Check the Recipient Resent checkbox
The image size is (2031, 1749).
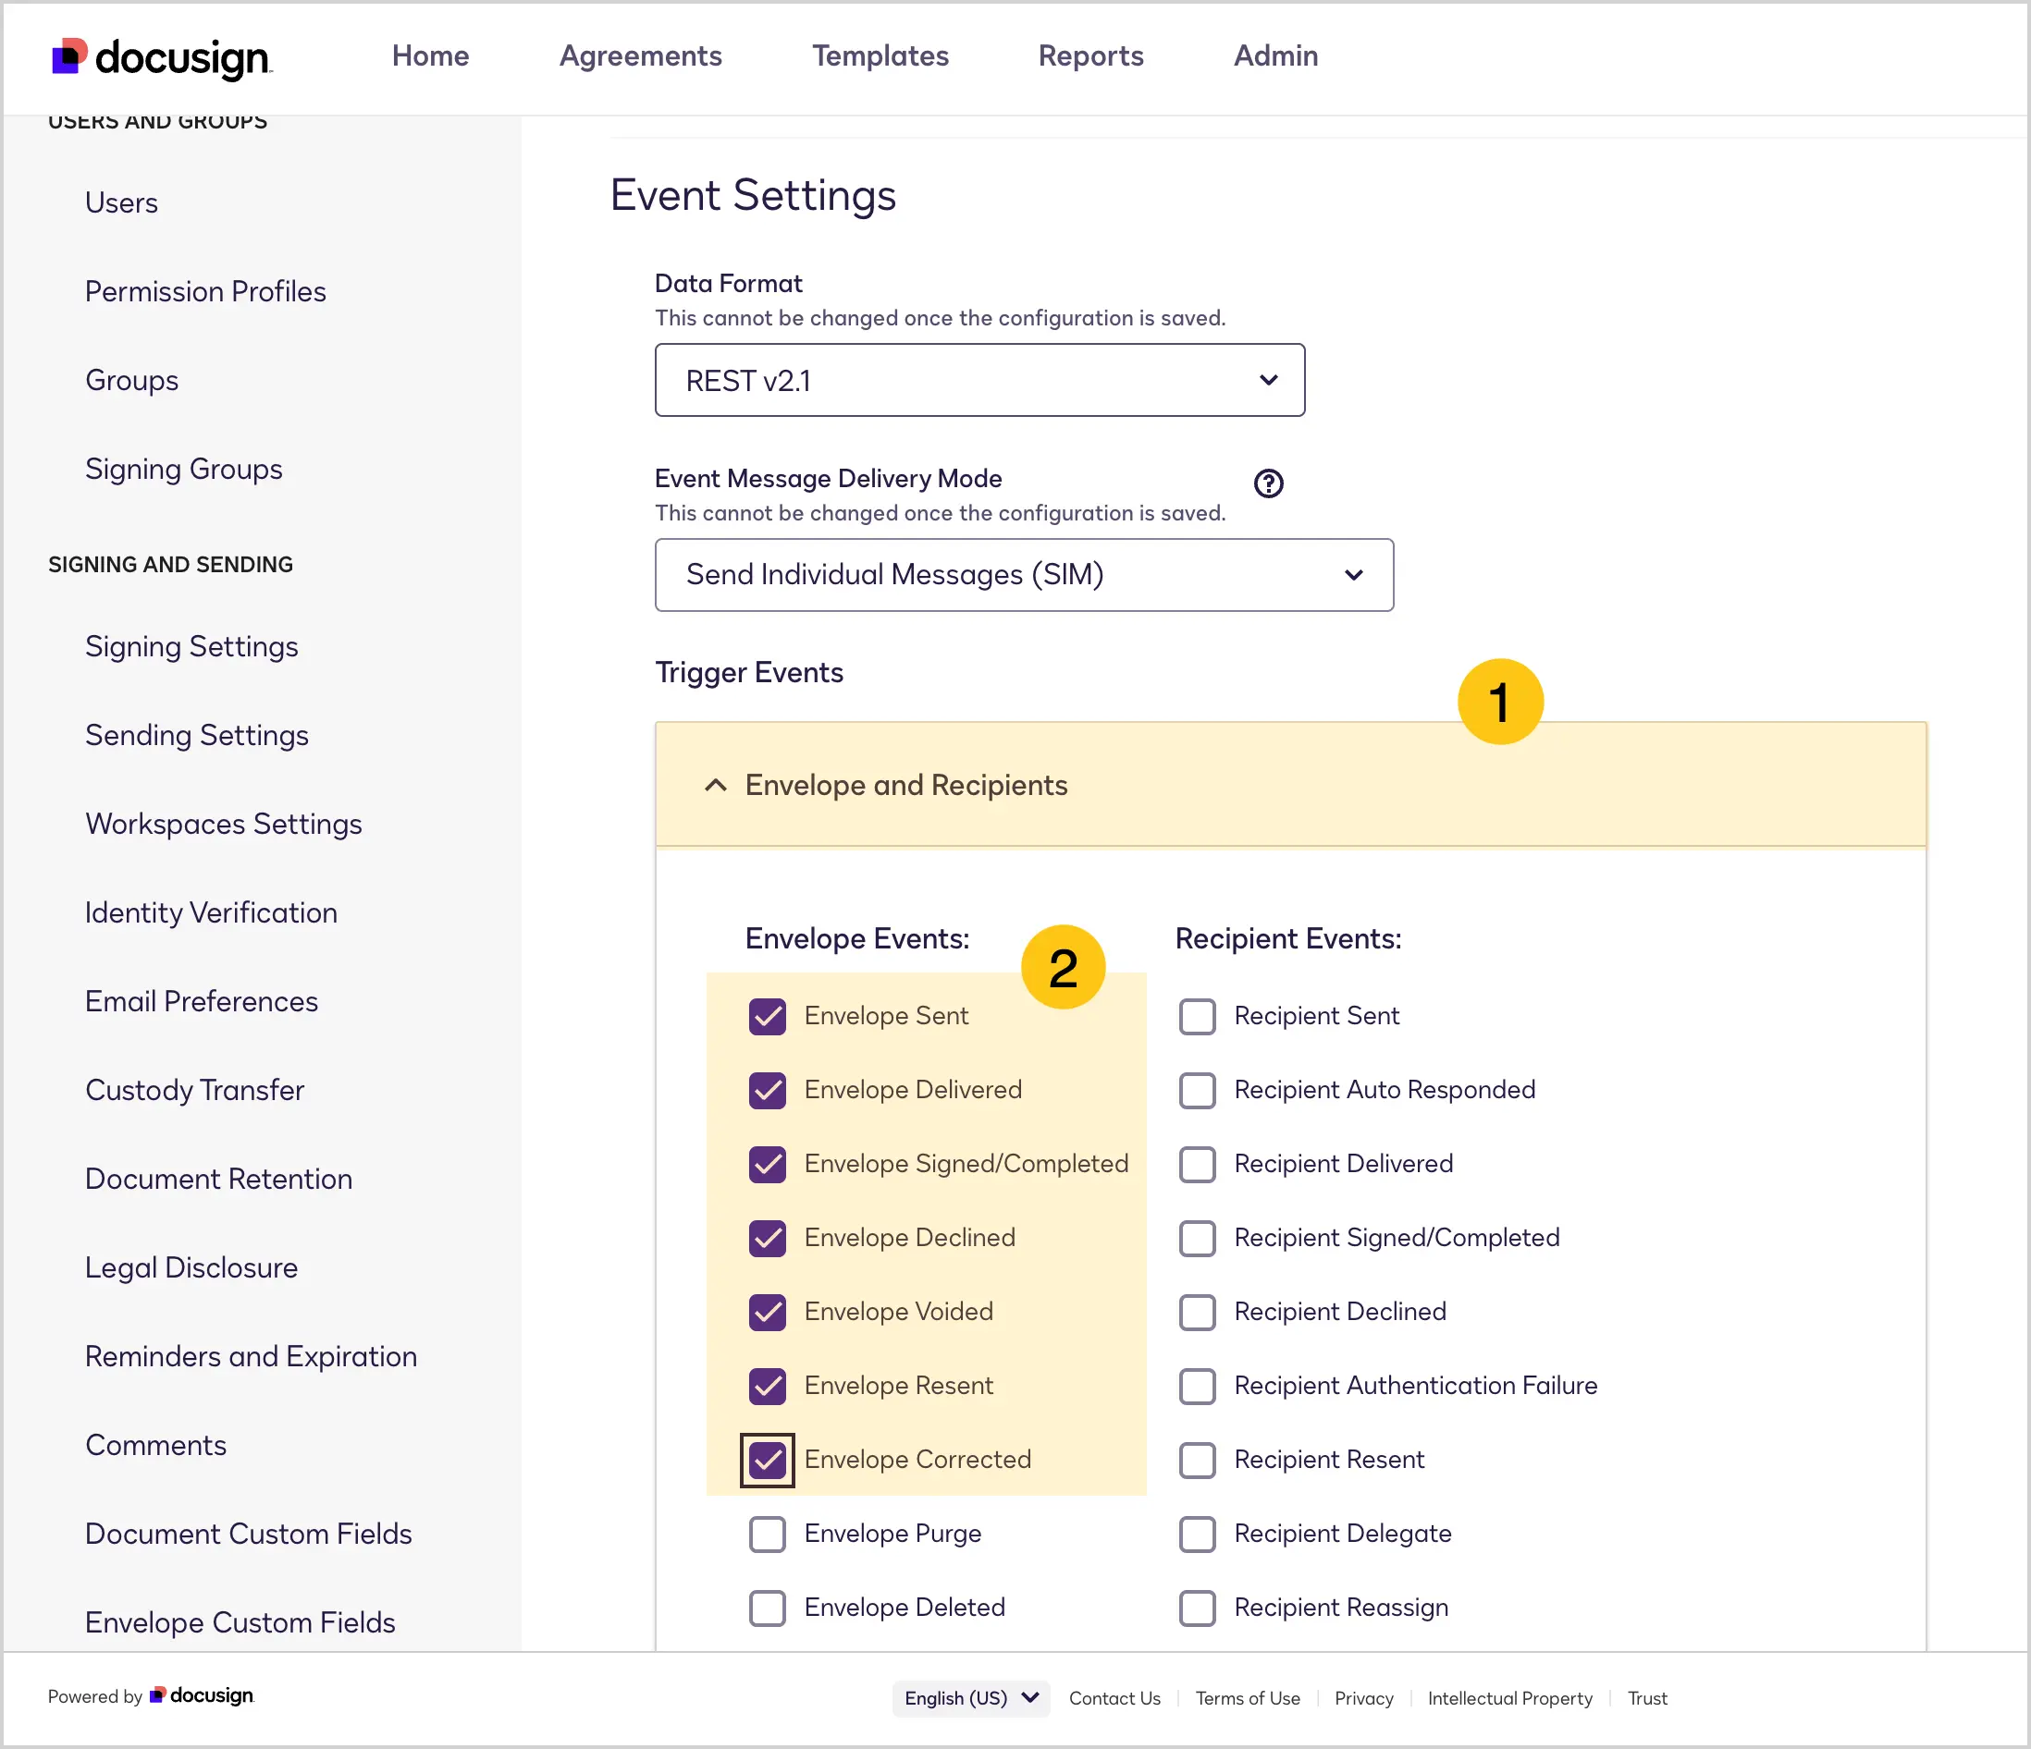tap(1197, 1460)
